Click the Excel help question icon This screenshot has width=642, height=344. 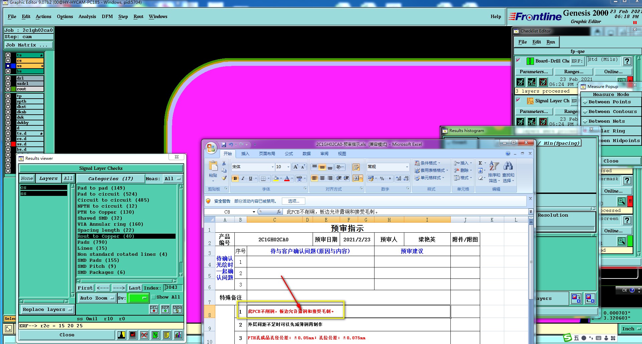508,154
